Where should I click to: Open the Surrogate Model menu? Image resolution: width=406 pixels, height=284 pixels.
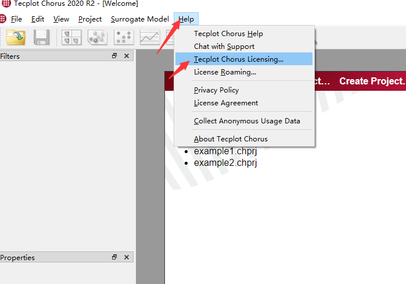[140, 19]
